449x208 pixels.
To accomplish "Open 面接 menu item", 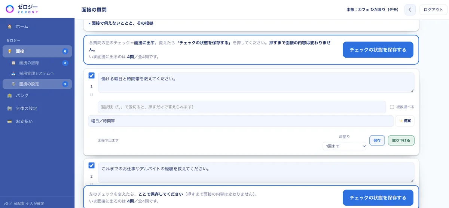I will coord(37,51).
